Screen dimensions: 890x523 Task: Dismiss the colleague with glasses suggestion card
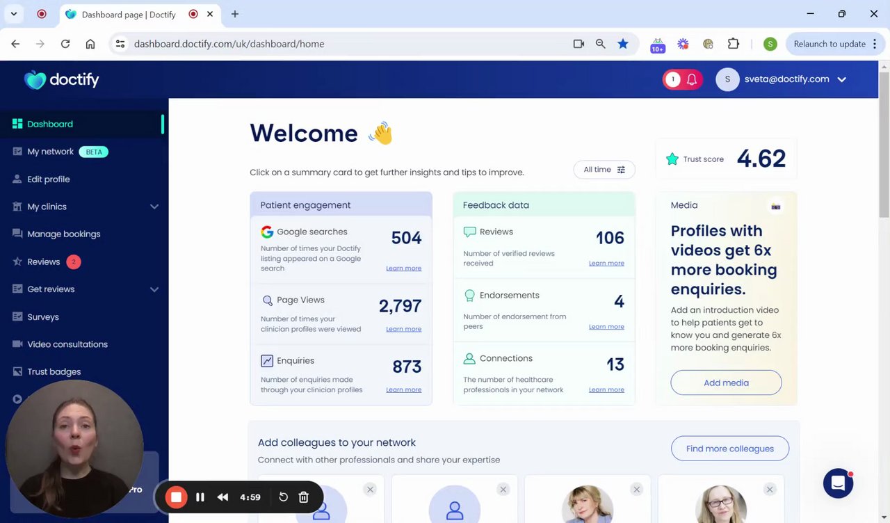[x=770, y=490]
